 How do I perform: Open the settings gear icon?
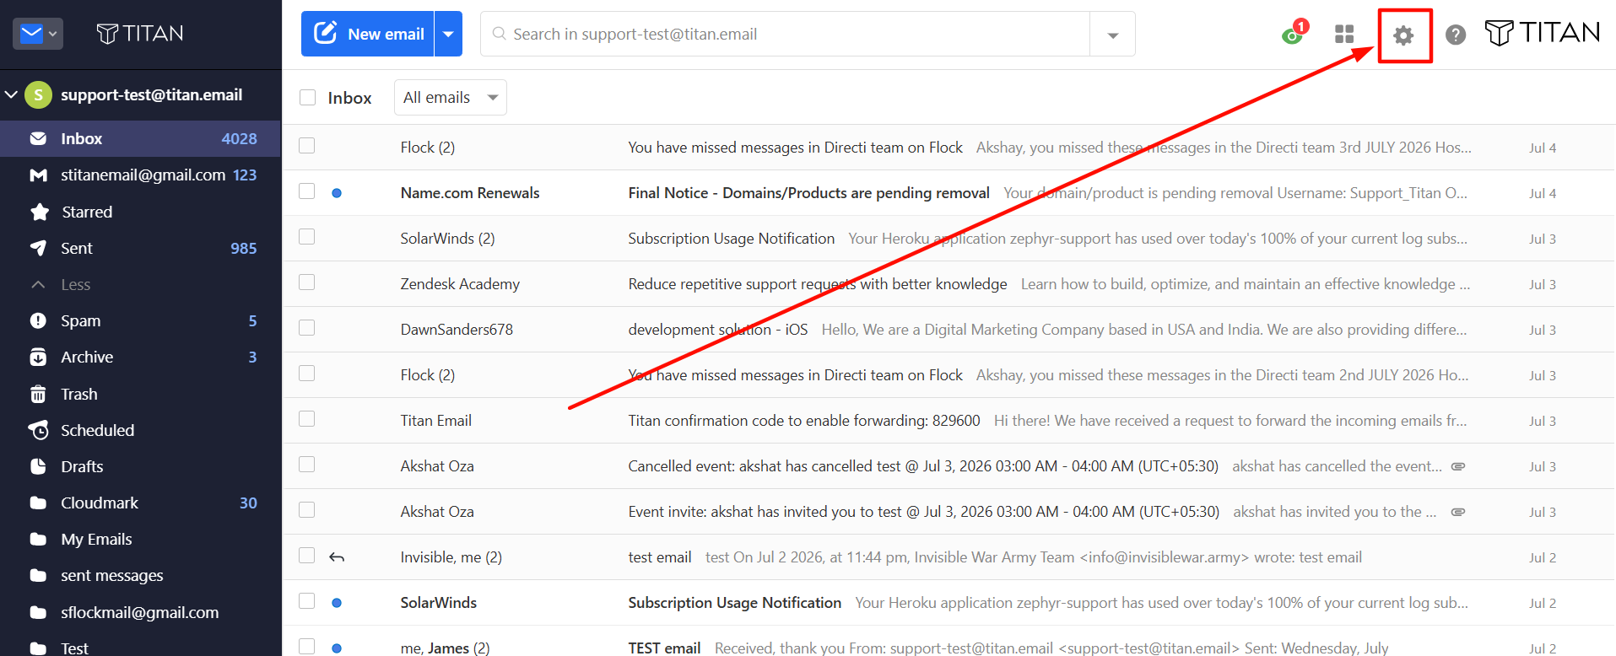pyautogui.click(x=1403, y=35)
